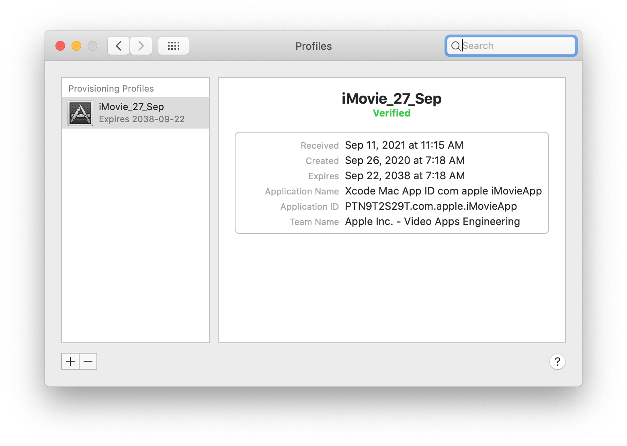Click the Expires 2038-09-22 subtitle in sidebar

click(142, 119)
